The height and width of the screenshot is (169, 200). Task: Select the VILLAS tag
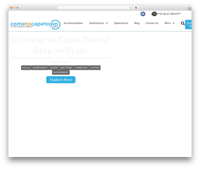coord(26,68)
